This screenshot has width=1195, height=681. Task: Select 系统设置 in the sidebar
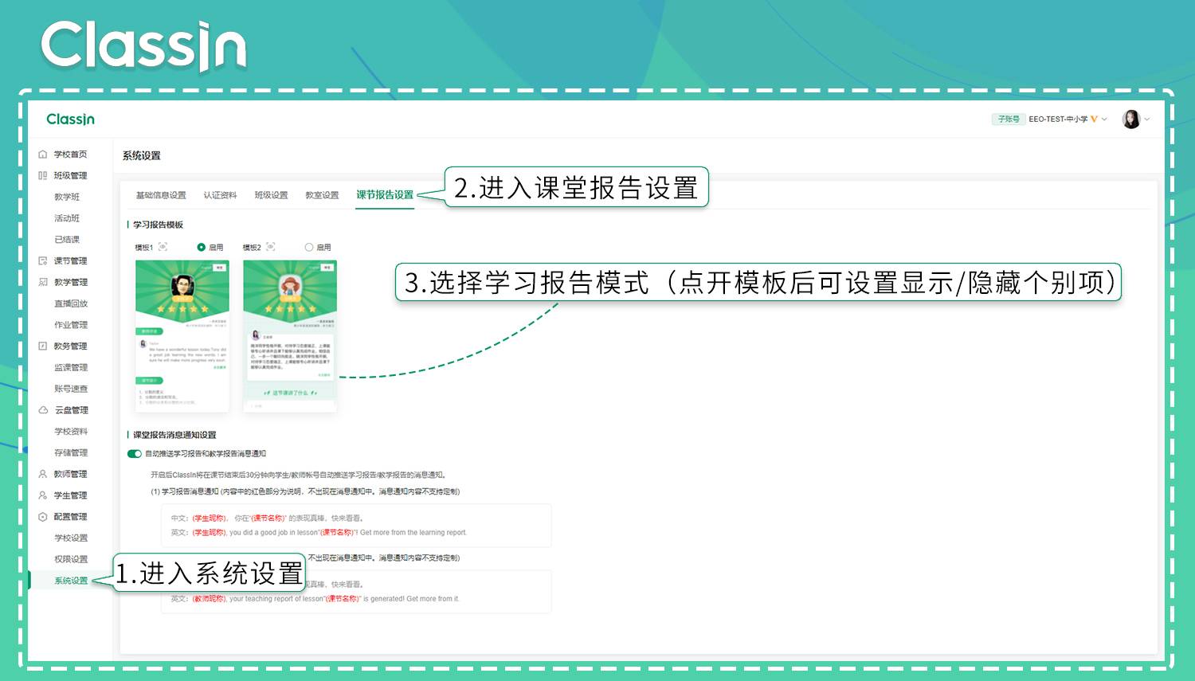click(71, 581)
